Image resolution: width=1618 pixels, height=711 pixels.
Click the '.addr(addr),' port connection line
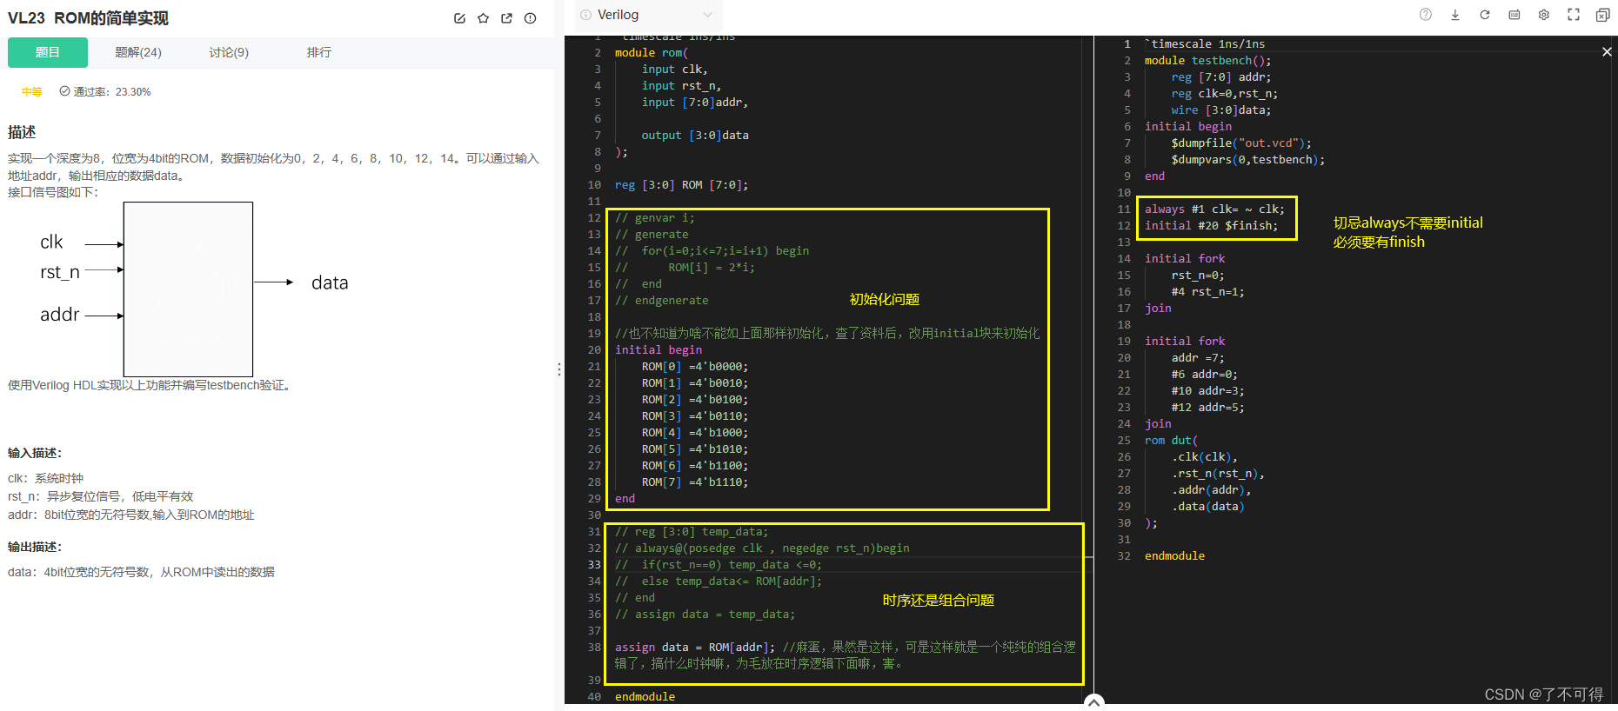coord(1211,490)
